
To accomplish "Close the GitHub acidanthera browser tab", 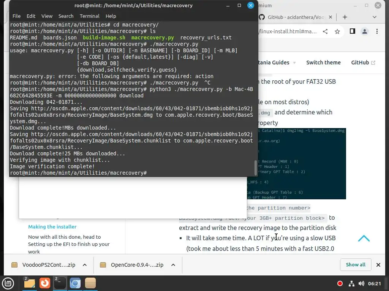I will (x=330, y=17).
